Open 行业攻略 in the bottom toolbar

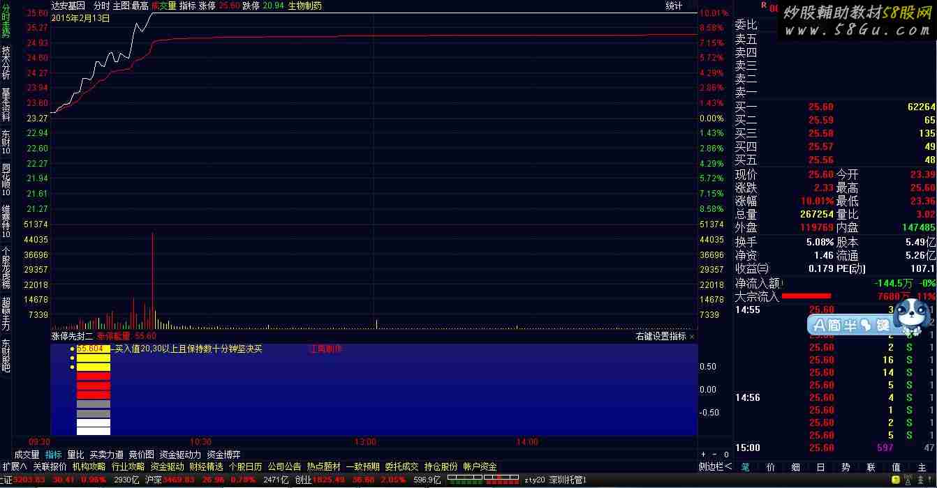tap(128, 466)
